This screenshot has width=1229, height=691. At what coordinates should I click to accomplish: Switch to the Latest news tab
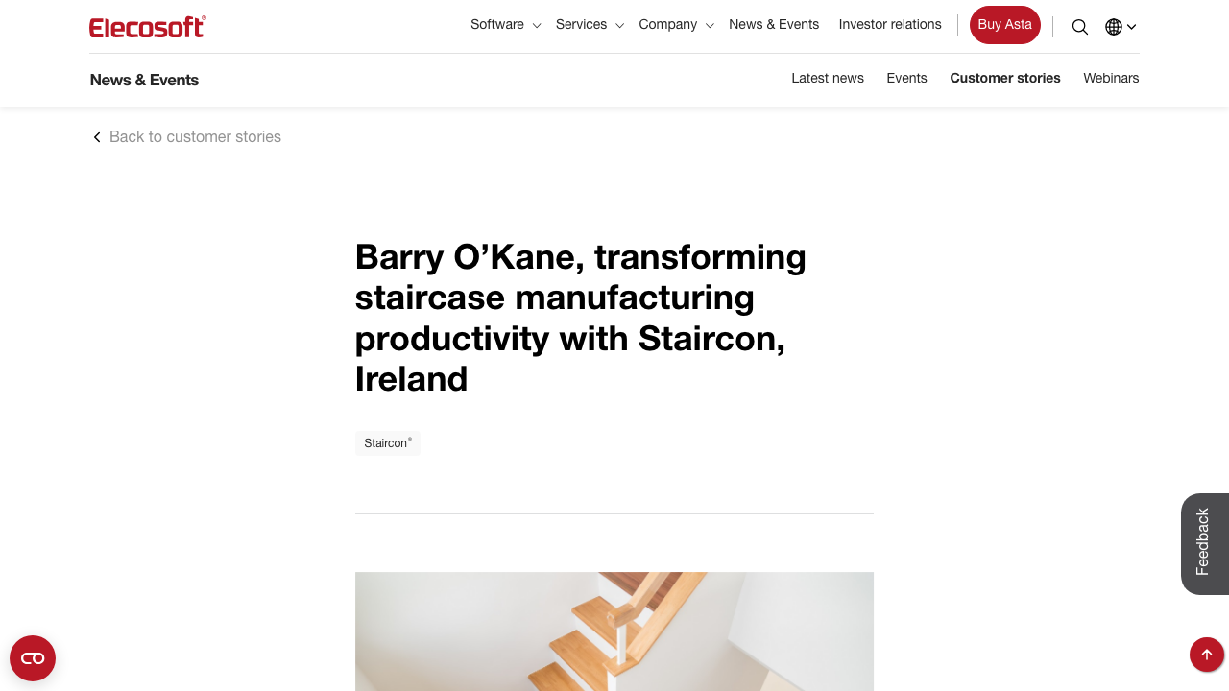coord(827,78)
